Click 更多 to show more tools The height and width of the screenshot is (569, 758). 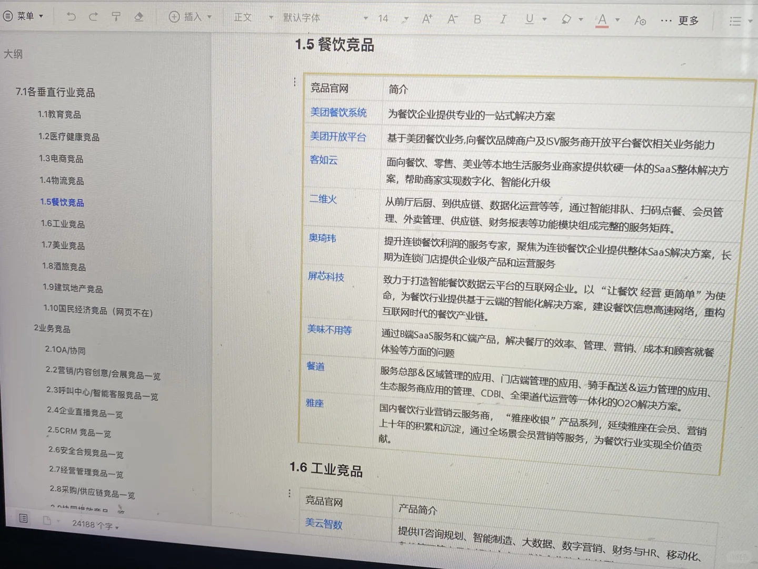pos(689,21)
